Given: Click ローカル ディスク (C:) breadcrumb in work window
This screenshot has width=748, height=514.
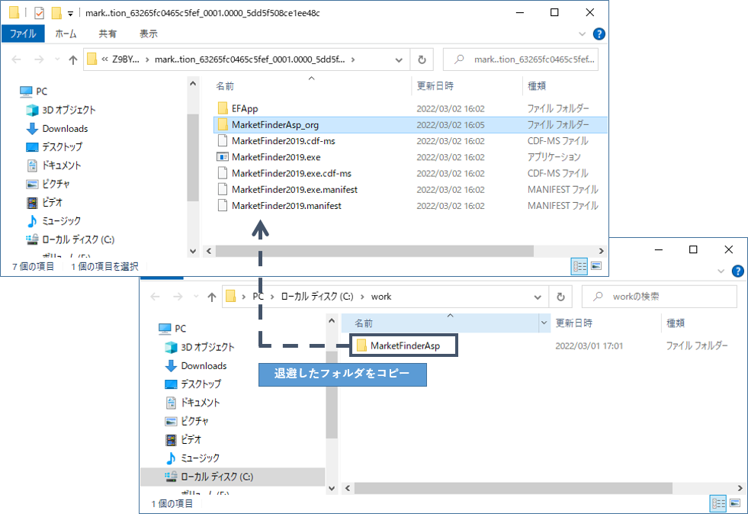Looking at the screenshot, I should pyautogui.click(x=316, y=297).
